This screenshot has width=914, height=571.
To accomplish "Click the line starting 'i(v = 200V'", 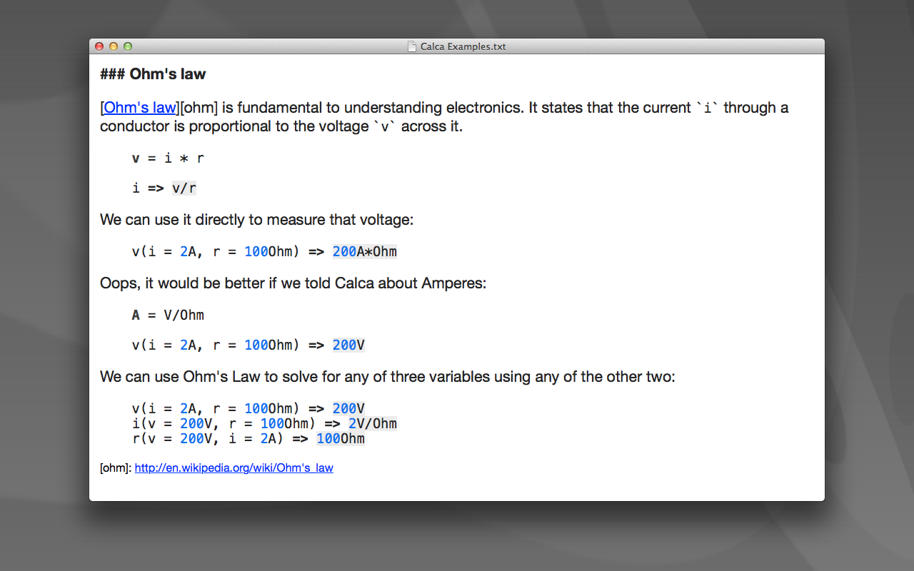I will (x=264, y=423).
